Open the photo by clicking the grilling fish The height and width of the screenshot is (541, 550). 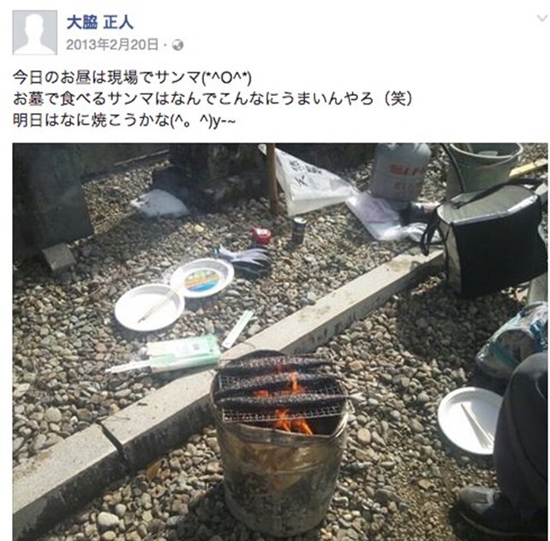(x=281, y=382)
